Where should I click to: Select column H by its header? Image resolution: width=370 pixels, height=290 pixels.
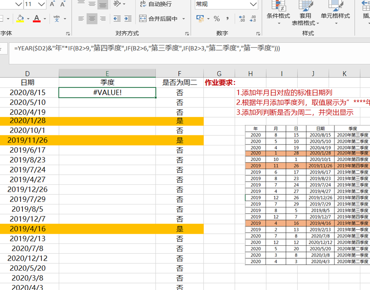(x=251, y=74)
